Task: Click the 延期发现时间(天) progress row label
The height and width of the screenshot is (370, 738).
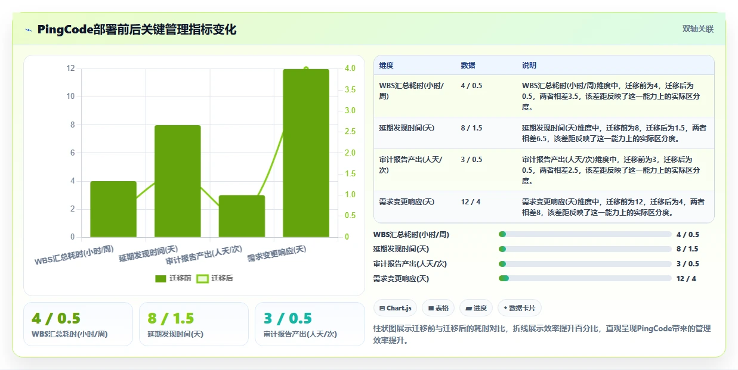Action: click(x=401, y=249)
